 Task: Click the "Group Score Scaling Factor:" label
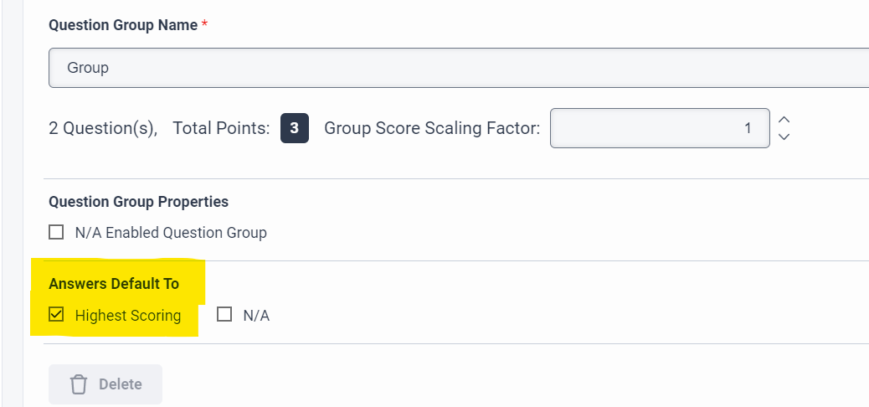click(432, 128)
